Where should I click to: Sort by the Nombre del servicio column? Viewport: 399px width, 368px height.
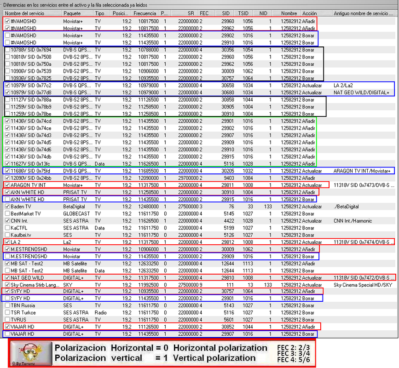click(32, 13)
